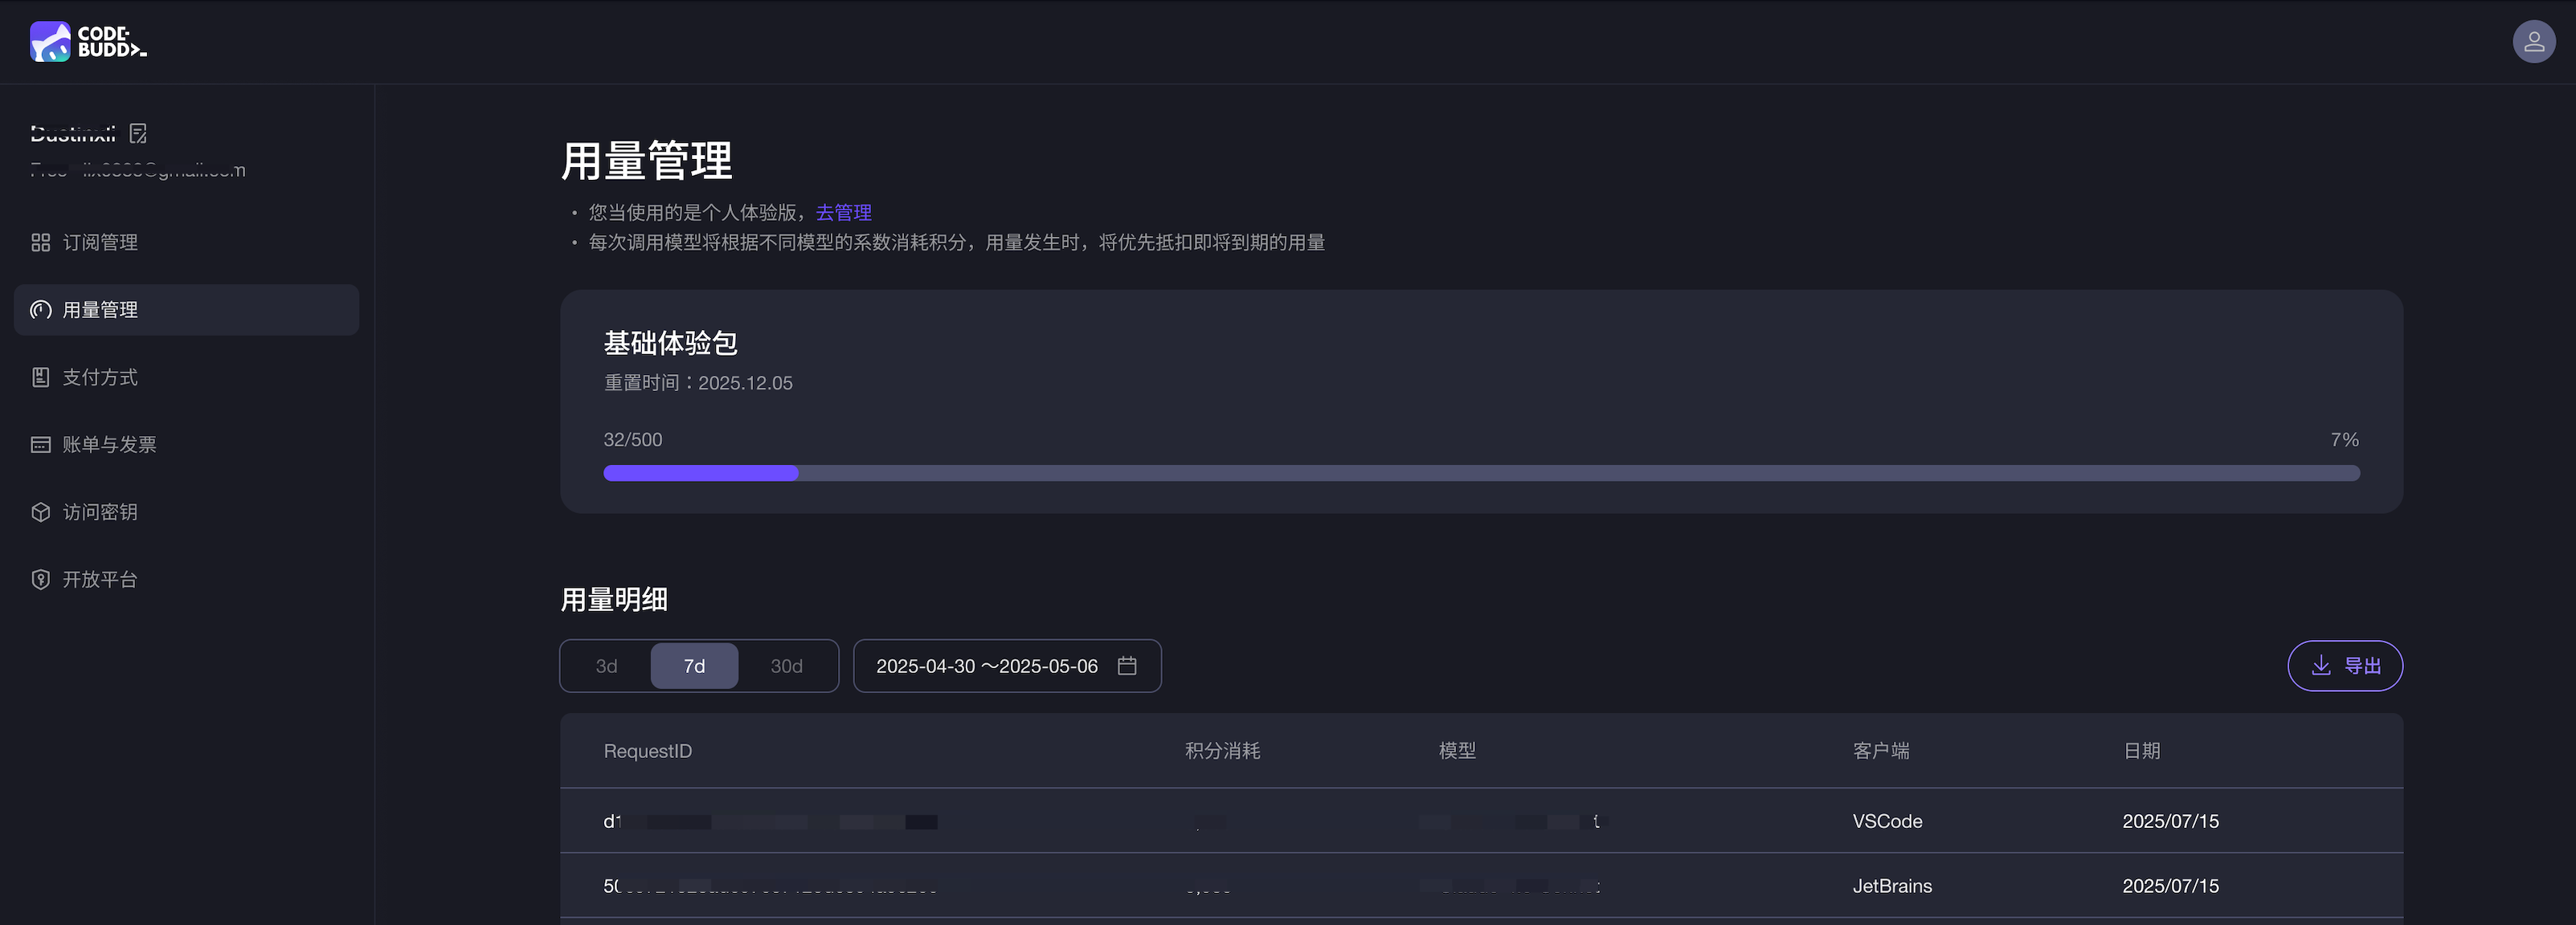
Task: Select the 访问密钥 key icon
Action: click(x=40, y=511)
